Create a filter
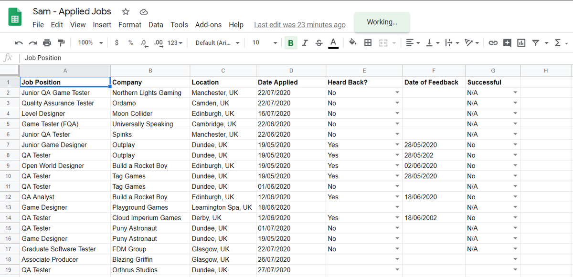Viewport: 573px width, 277px height. pyautogui.click(x=536, y=43)
